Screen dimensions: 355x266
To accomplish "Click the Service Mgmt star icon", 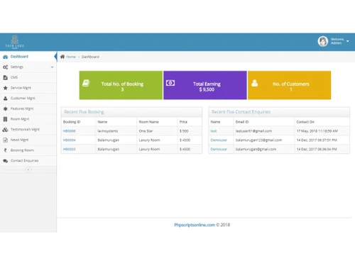I will coord(5,88).
